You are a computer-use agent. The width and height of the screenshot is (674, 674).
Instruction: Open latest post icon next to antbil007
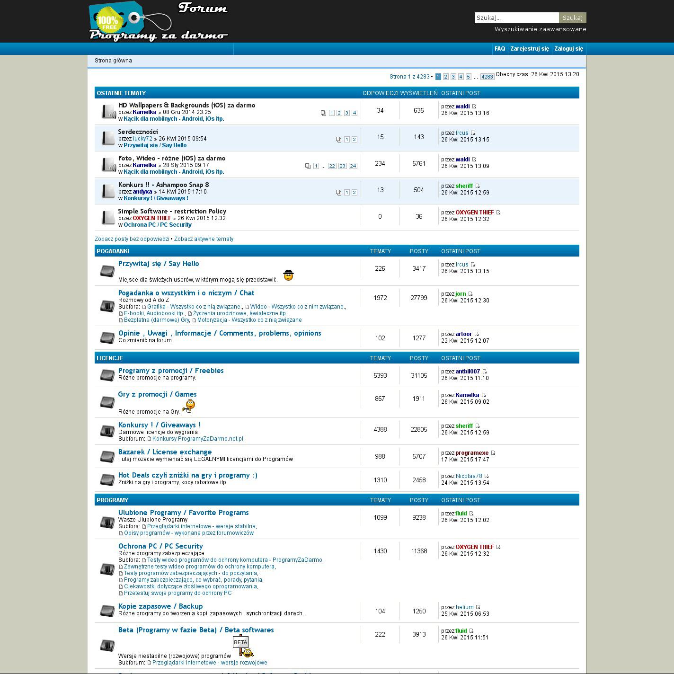tap(484, 372)
